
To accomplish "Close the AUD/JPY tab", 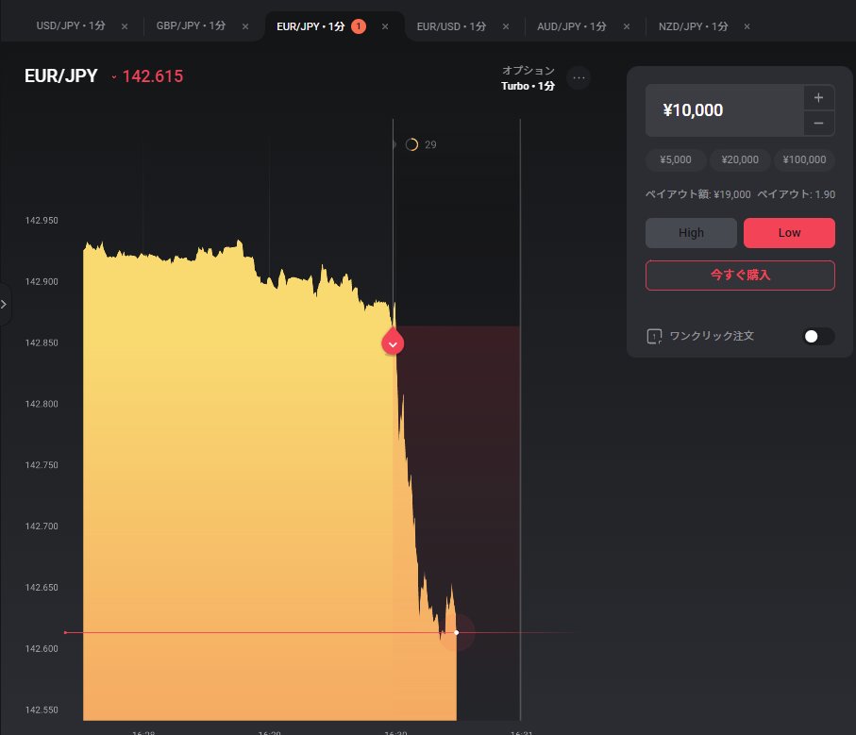I will point(626,26).
